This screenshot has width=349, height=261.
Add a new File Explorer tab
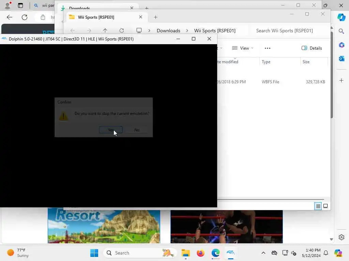(x=155, y=17)
